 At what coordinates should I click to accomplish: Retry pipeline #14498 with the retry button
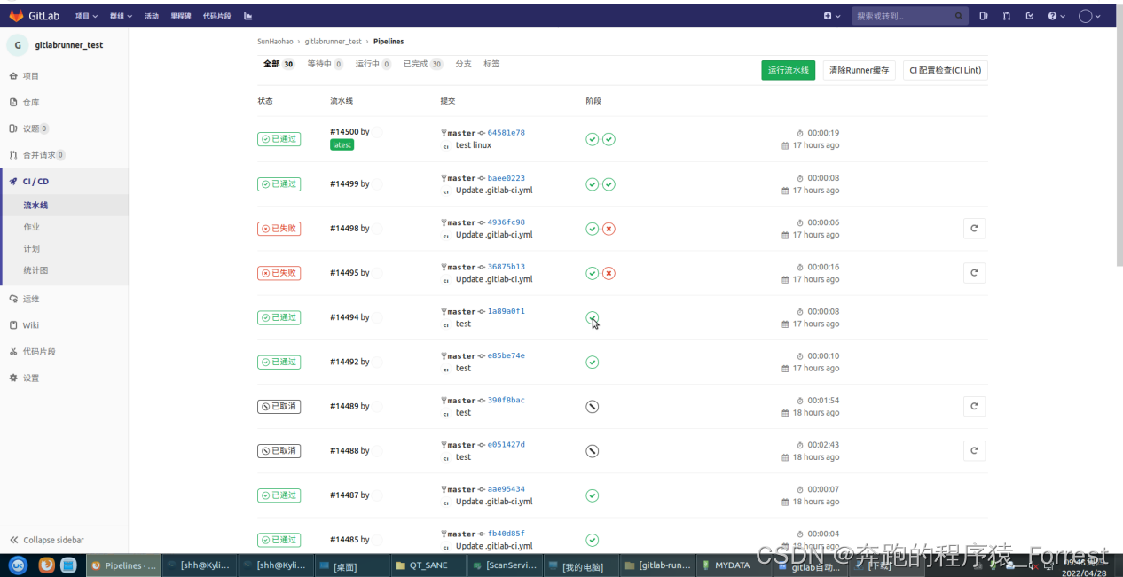coord(974,229)
